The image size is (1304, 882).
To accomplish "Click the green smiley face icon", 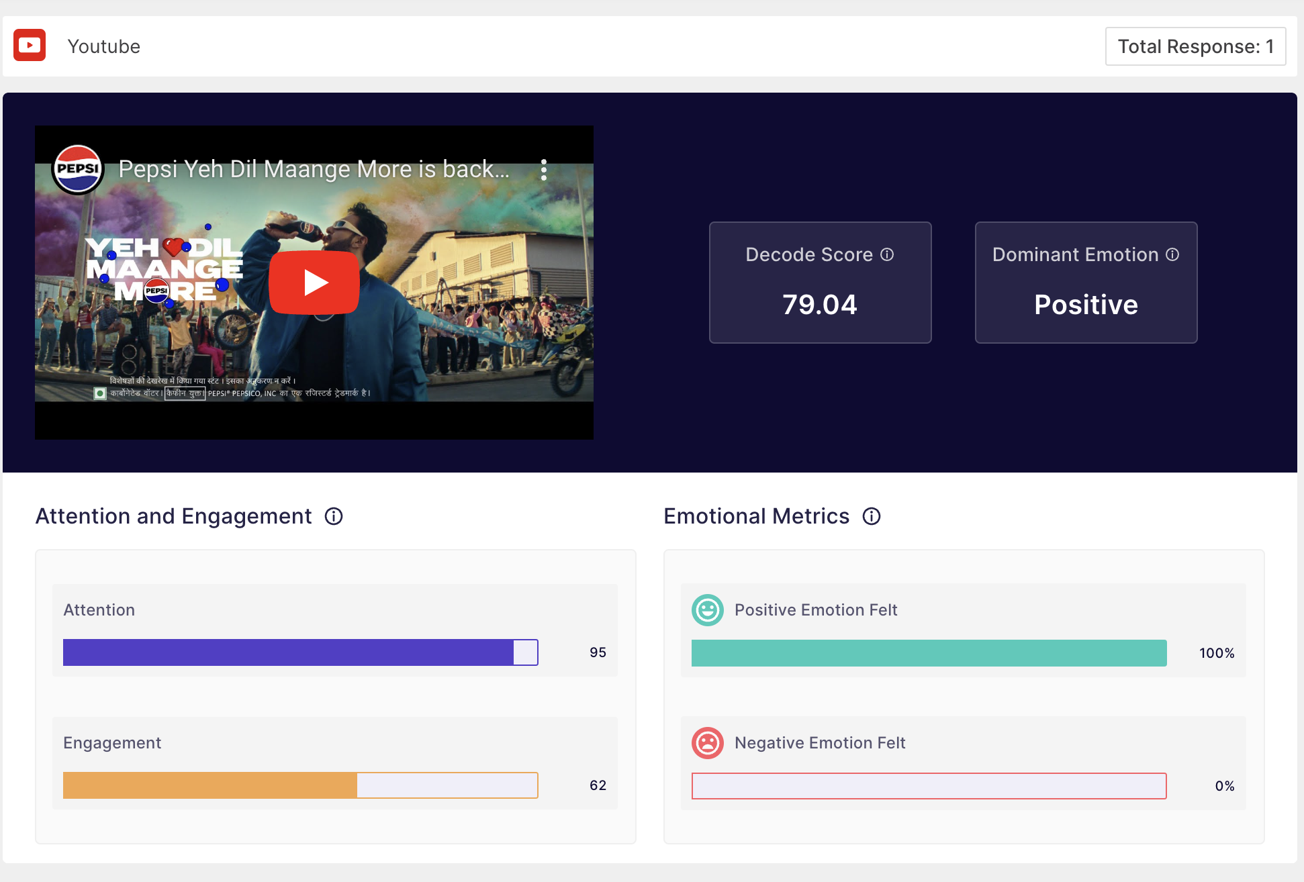I will 708,610.
